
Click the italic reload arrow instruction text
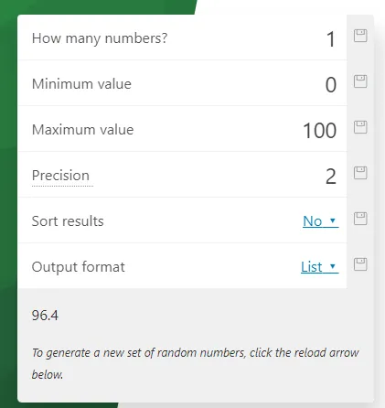pos(195,363)
